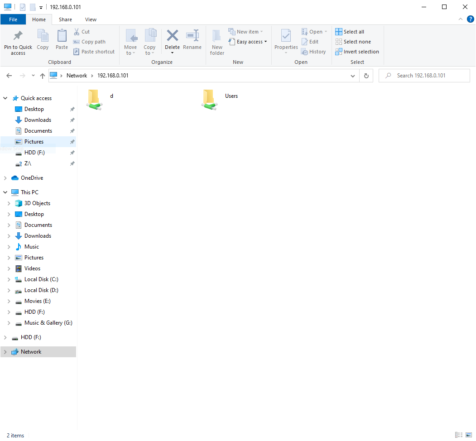Click Network in the address breadcrumb
Screen dimensions: 476x441
[x=77, y=76]
